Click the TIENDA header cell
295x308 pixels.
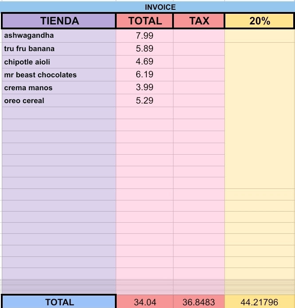[59, 21]
